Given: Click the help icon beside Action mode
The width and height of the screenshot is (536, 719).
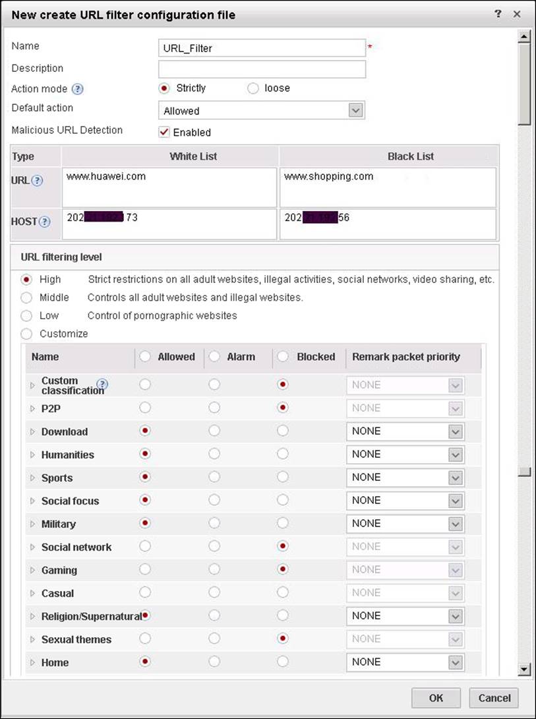Looking at the screenshot, I should [x=78, y=89].
